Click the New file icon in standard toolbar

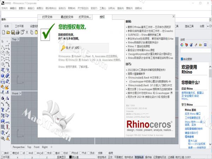point(4,32)
